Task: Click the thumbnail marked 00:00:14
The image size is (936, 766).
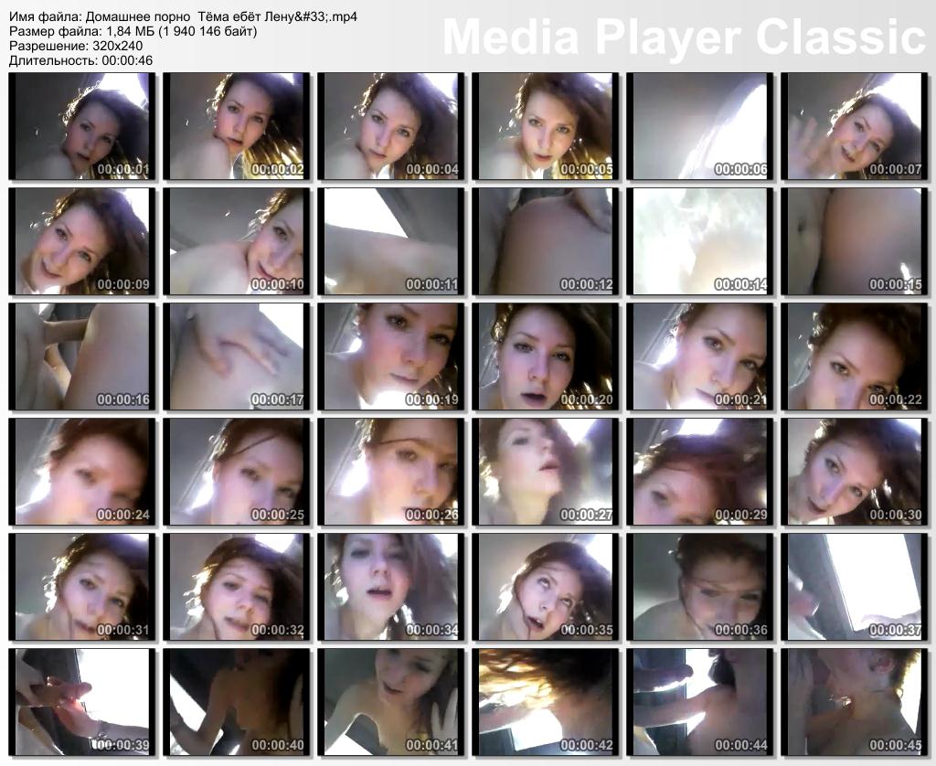Action: (700, 242)
